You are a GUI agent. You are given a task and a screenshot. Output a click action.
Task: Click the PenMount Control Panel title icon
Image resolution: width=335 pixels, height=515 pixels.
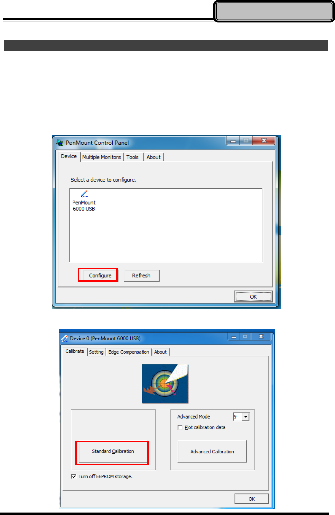pyautogui.click(x=60, y=143)
